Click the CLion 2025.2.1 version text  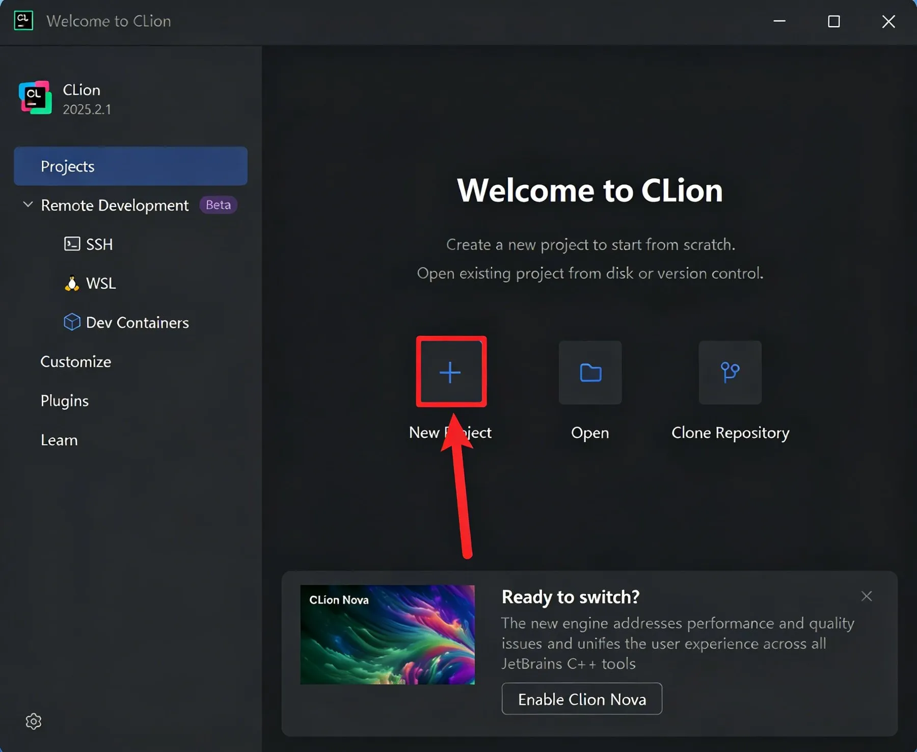(87, 109)
